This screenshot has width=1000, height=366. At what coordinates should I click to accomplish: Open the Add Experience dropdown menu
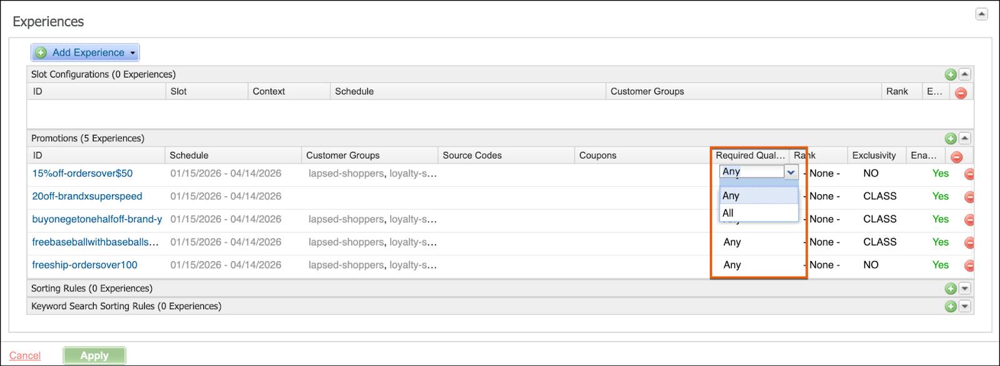pyautogui.click(x=132, y=52)
